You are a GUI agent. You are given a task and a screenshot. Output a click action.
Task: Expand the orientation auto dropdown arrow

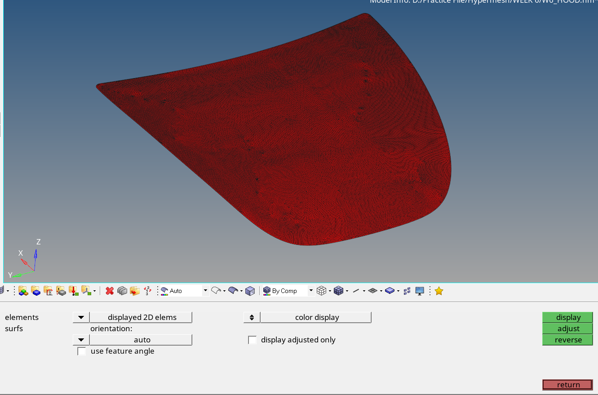pyautogui.click(x=81, y=340)
